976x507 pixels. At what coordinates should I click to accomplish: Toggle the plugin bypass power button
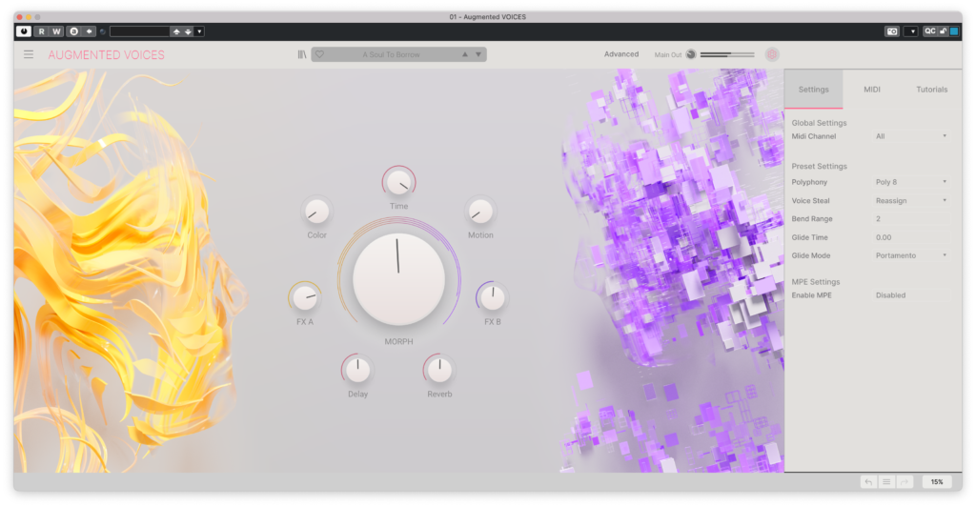24,31
